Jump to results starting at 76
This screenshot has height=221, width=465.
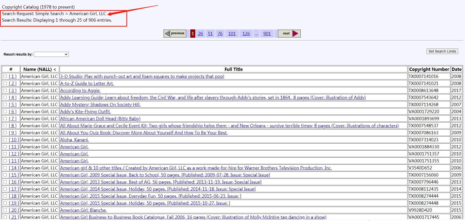coord(220,34)
